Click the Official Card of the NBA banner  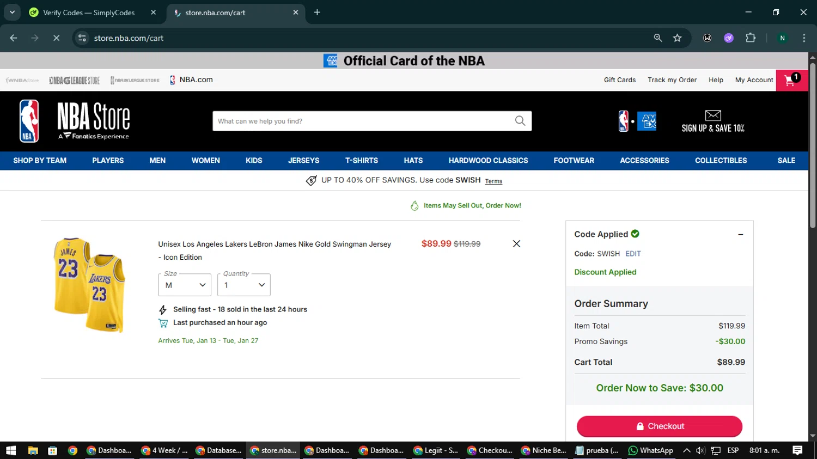click(404, 61)
